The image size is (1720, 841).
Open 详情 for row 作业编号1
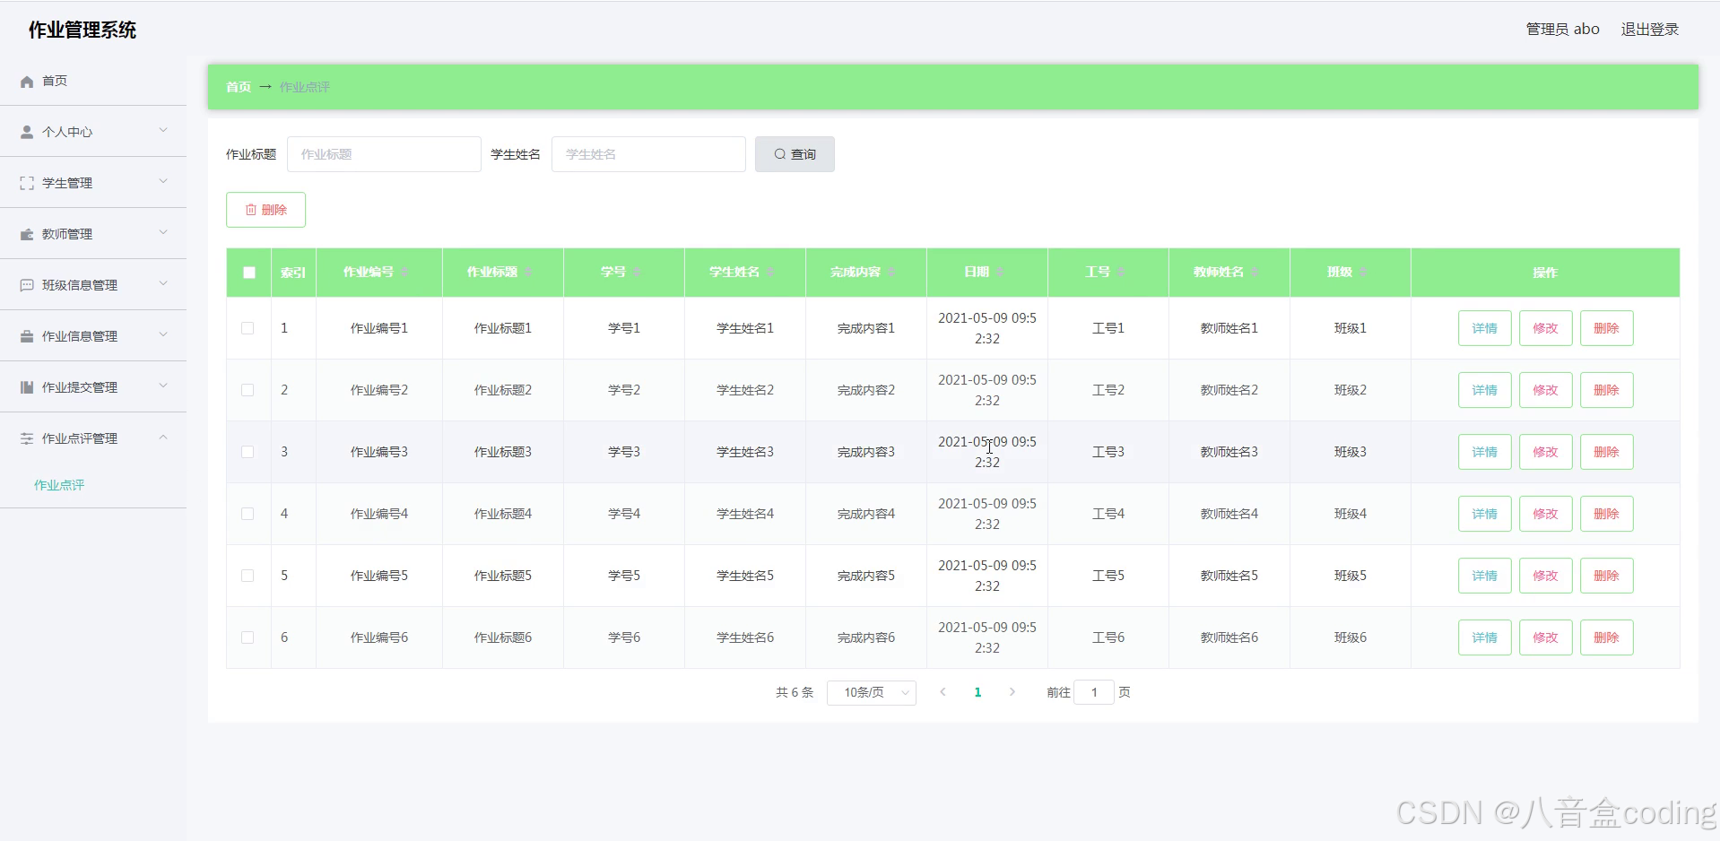1484,328
